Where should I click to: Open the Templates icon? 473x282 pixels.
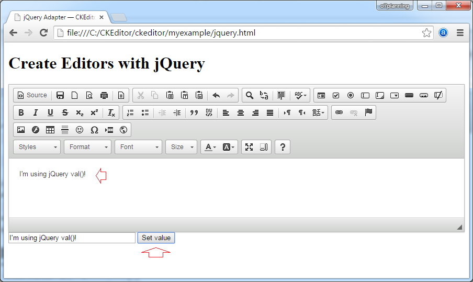click(x=121, y=95)
